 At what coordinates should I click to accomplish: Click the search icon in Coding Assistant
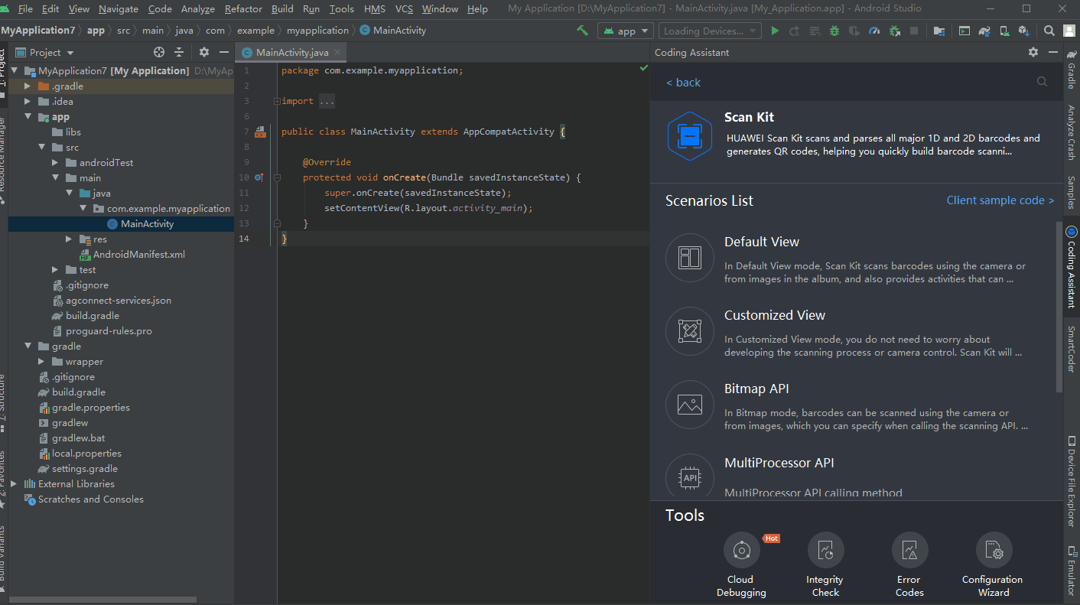[x=1042, y=82]
